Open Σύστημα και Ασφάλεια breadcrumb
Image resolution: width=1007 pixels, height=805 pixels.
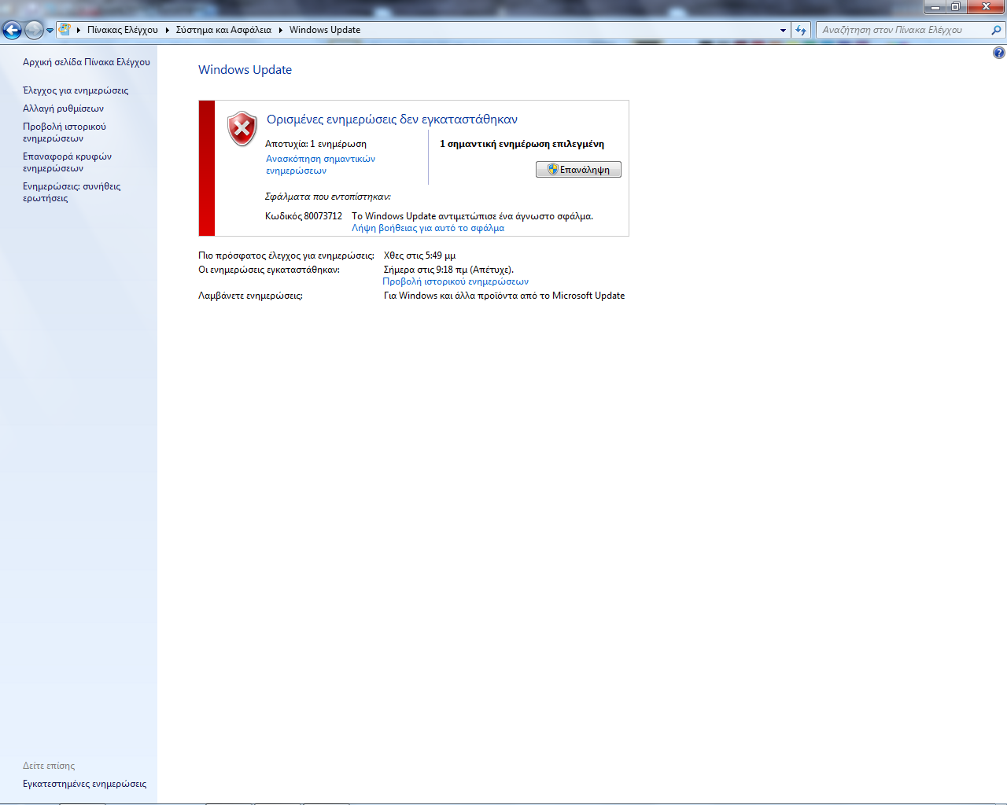click(x=223, y=30)
